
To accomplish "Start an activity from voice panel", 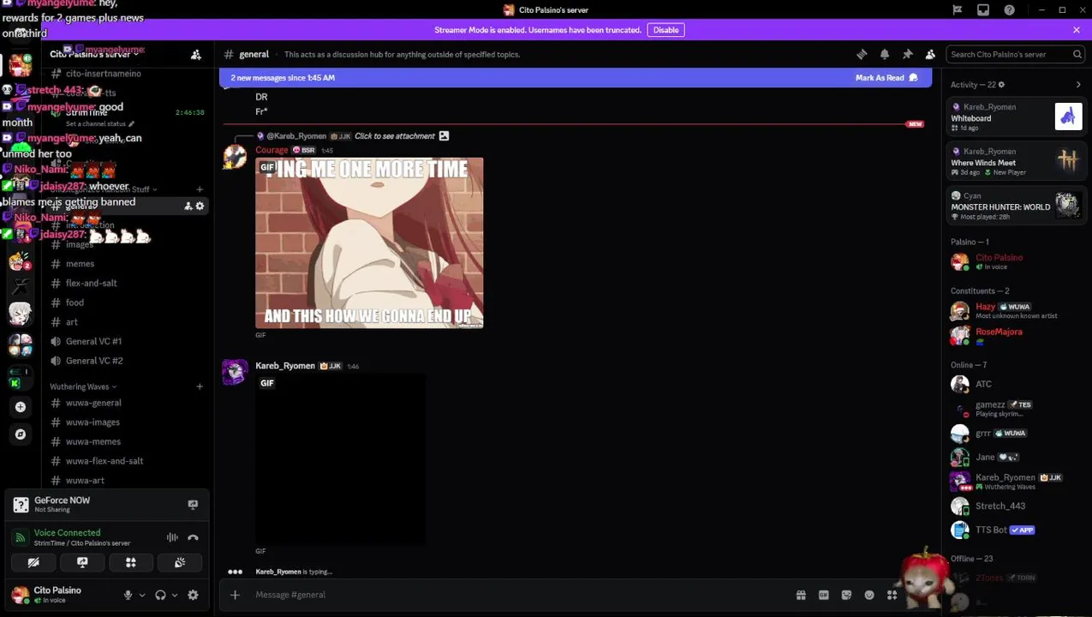I will (131, 563).
